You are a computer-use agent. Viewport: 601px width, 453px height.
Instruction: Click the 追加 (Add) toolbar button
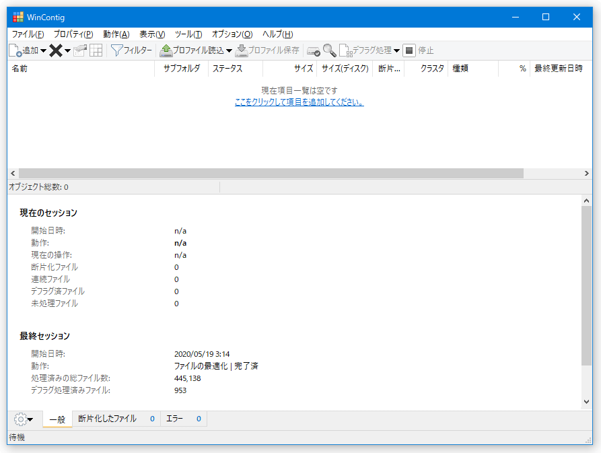pyautogui.click(x=23, y=50)
